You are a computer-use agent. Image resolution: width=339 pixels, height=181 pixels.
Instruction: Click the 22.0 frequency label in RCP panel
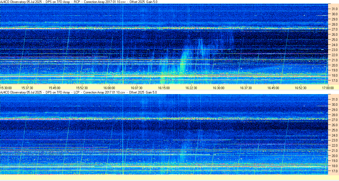coord(335,55)
